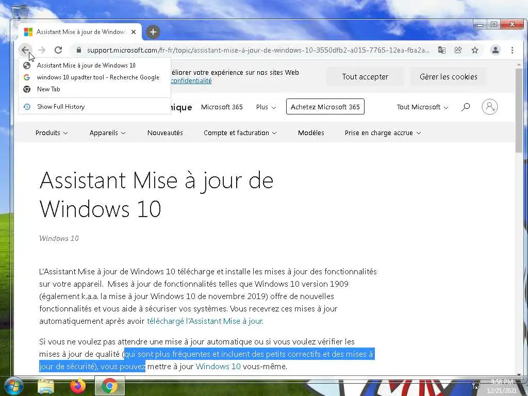Click the Windows 10 italic subtitle

pos(59,238)
